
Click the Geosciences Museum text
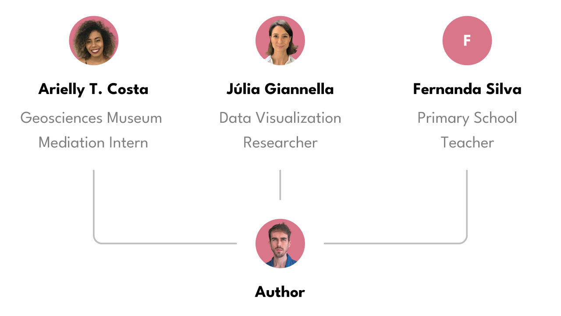[x=91, y=118]
